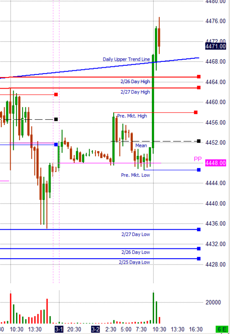The width and height of the screenshot is (230, 334).
Task: Click the black 4471.00 current price tag
Action: point(215,46)
